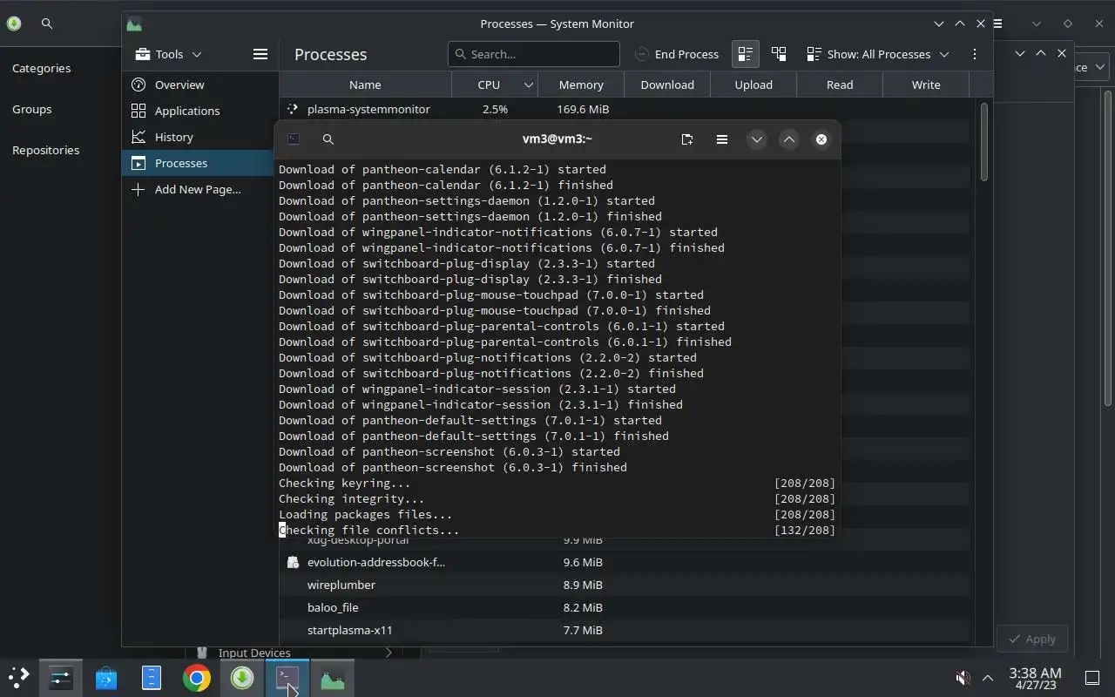Click muted volume tray icon
The height and width of the screenshot is (697, 1115).
962,677
